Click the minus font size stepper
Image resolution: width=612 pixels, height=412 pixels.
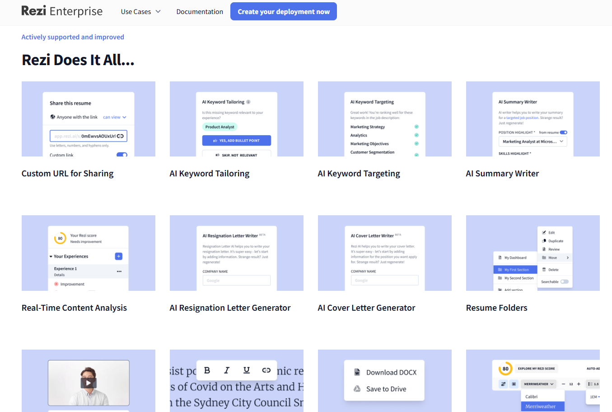click(x=563, y=384)
